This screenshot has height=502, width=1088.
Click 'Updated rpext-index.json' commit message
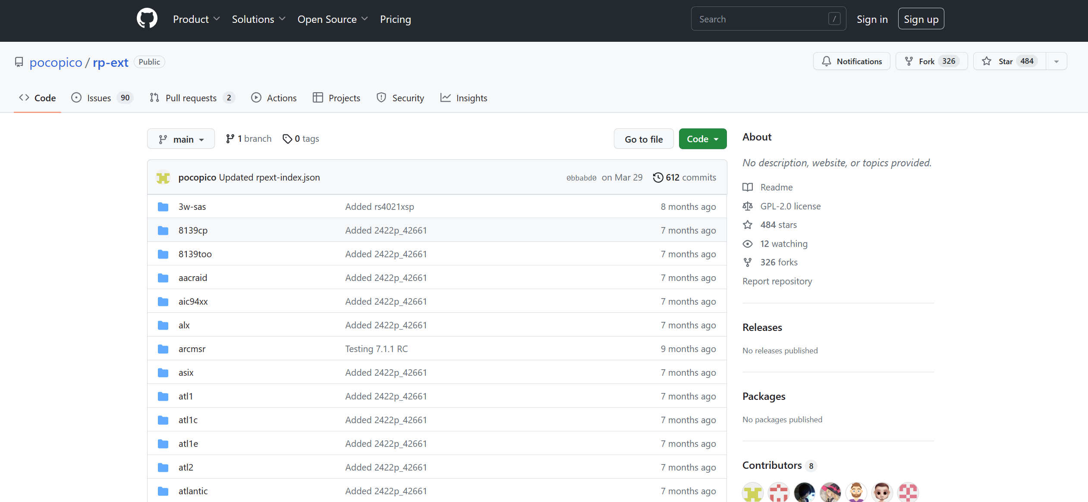270,178
